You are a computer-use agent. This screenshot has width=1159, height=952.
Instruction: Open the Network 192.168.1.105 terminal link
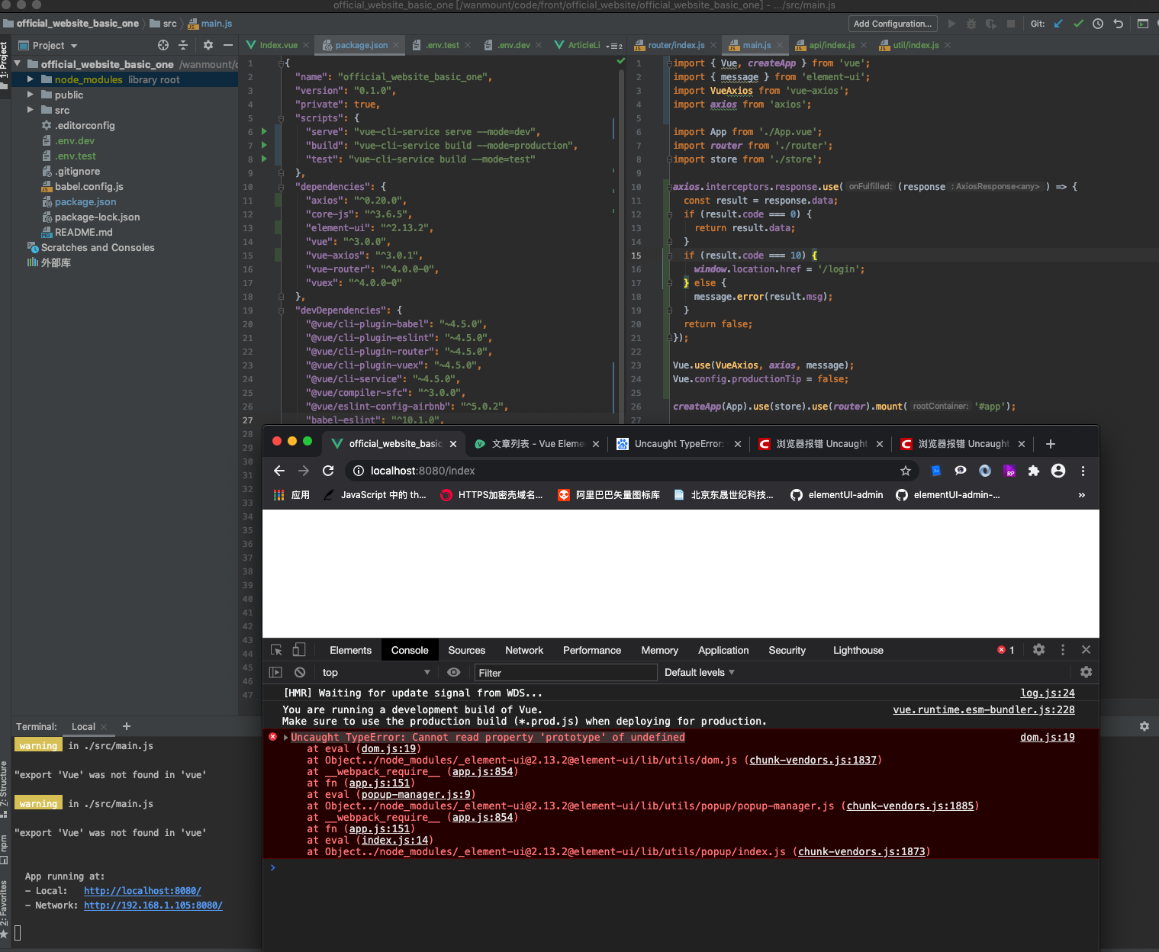(153, 905)
